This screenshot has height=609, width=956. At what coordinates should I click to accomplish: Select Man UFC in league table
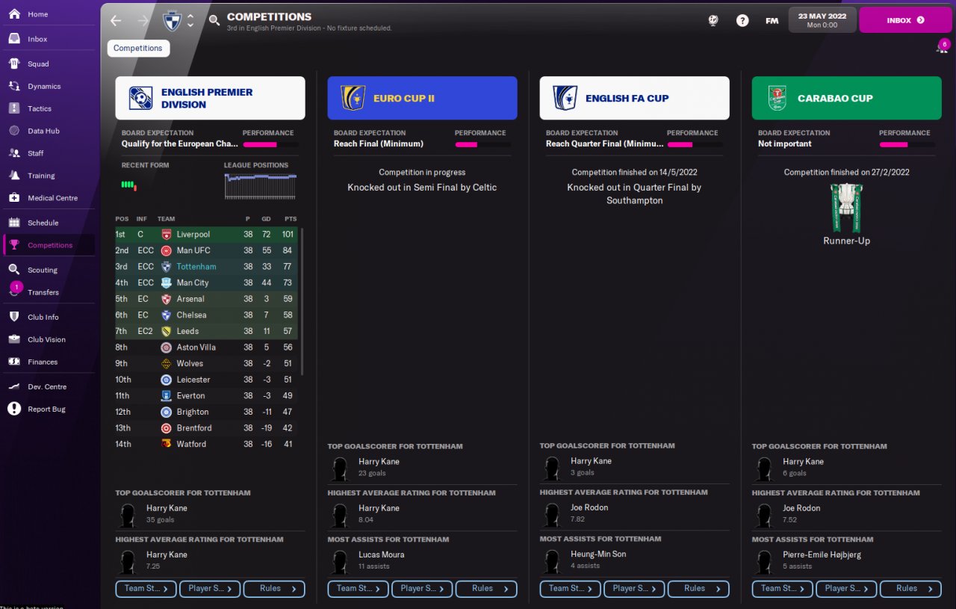206,250
